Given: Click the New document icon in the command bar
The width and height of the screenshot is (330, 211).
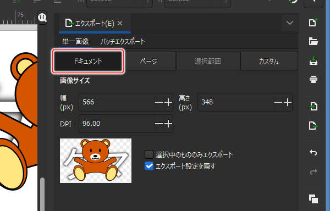Looking at the screenshot, I should pos(313,23).
